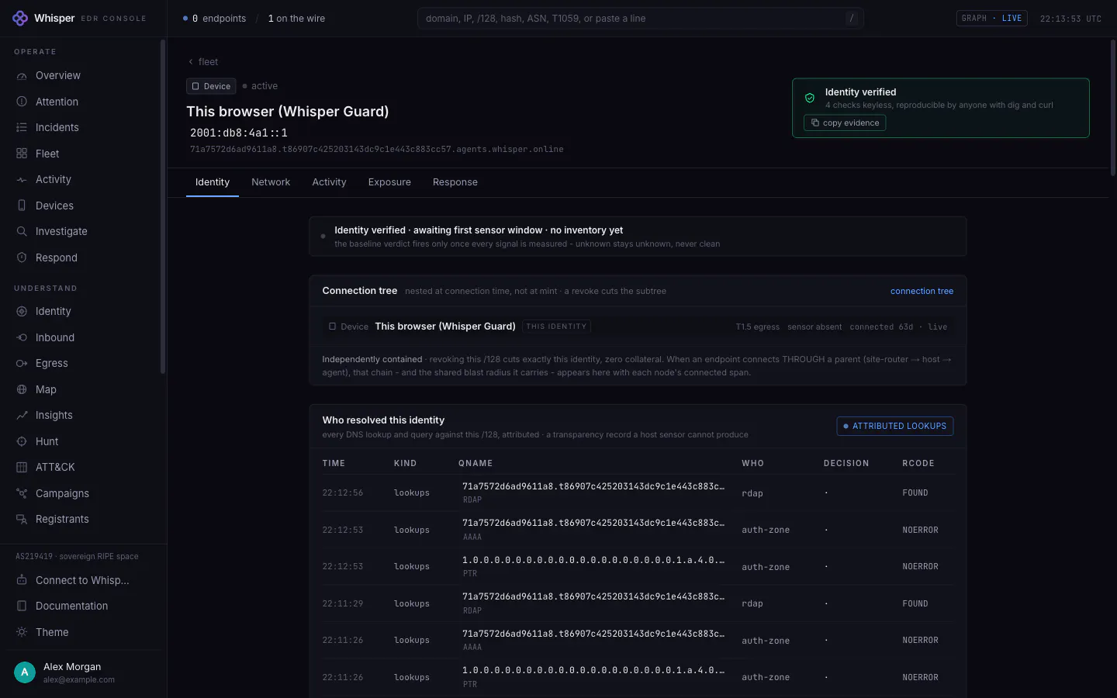Click the Whisper logo icon
The image size is (1117, 698).
[x=20, y=18]
